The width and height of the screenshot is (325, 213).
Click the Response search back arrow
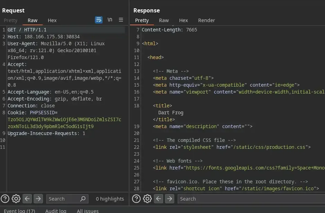tap(158, 199)
